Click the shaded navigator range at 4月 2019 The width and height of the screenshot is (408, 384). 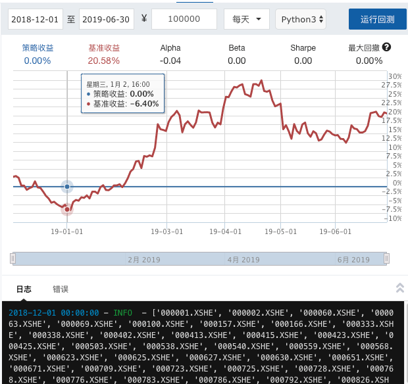pos(243,260)
